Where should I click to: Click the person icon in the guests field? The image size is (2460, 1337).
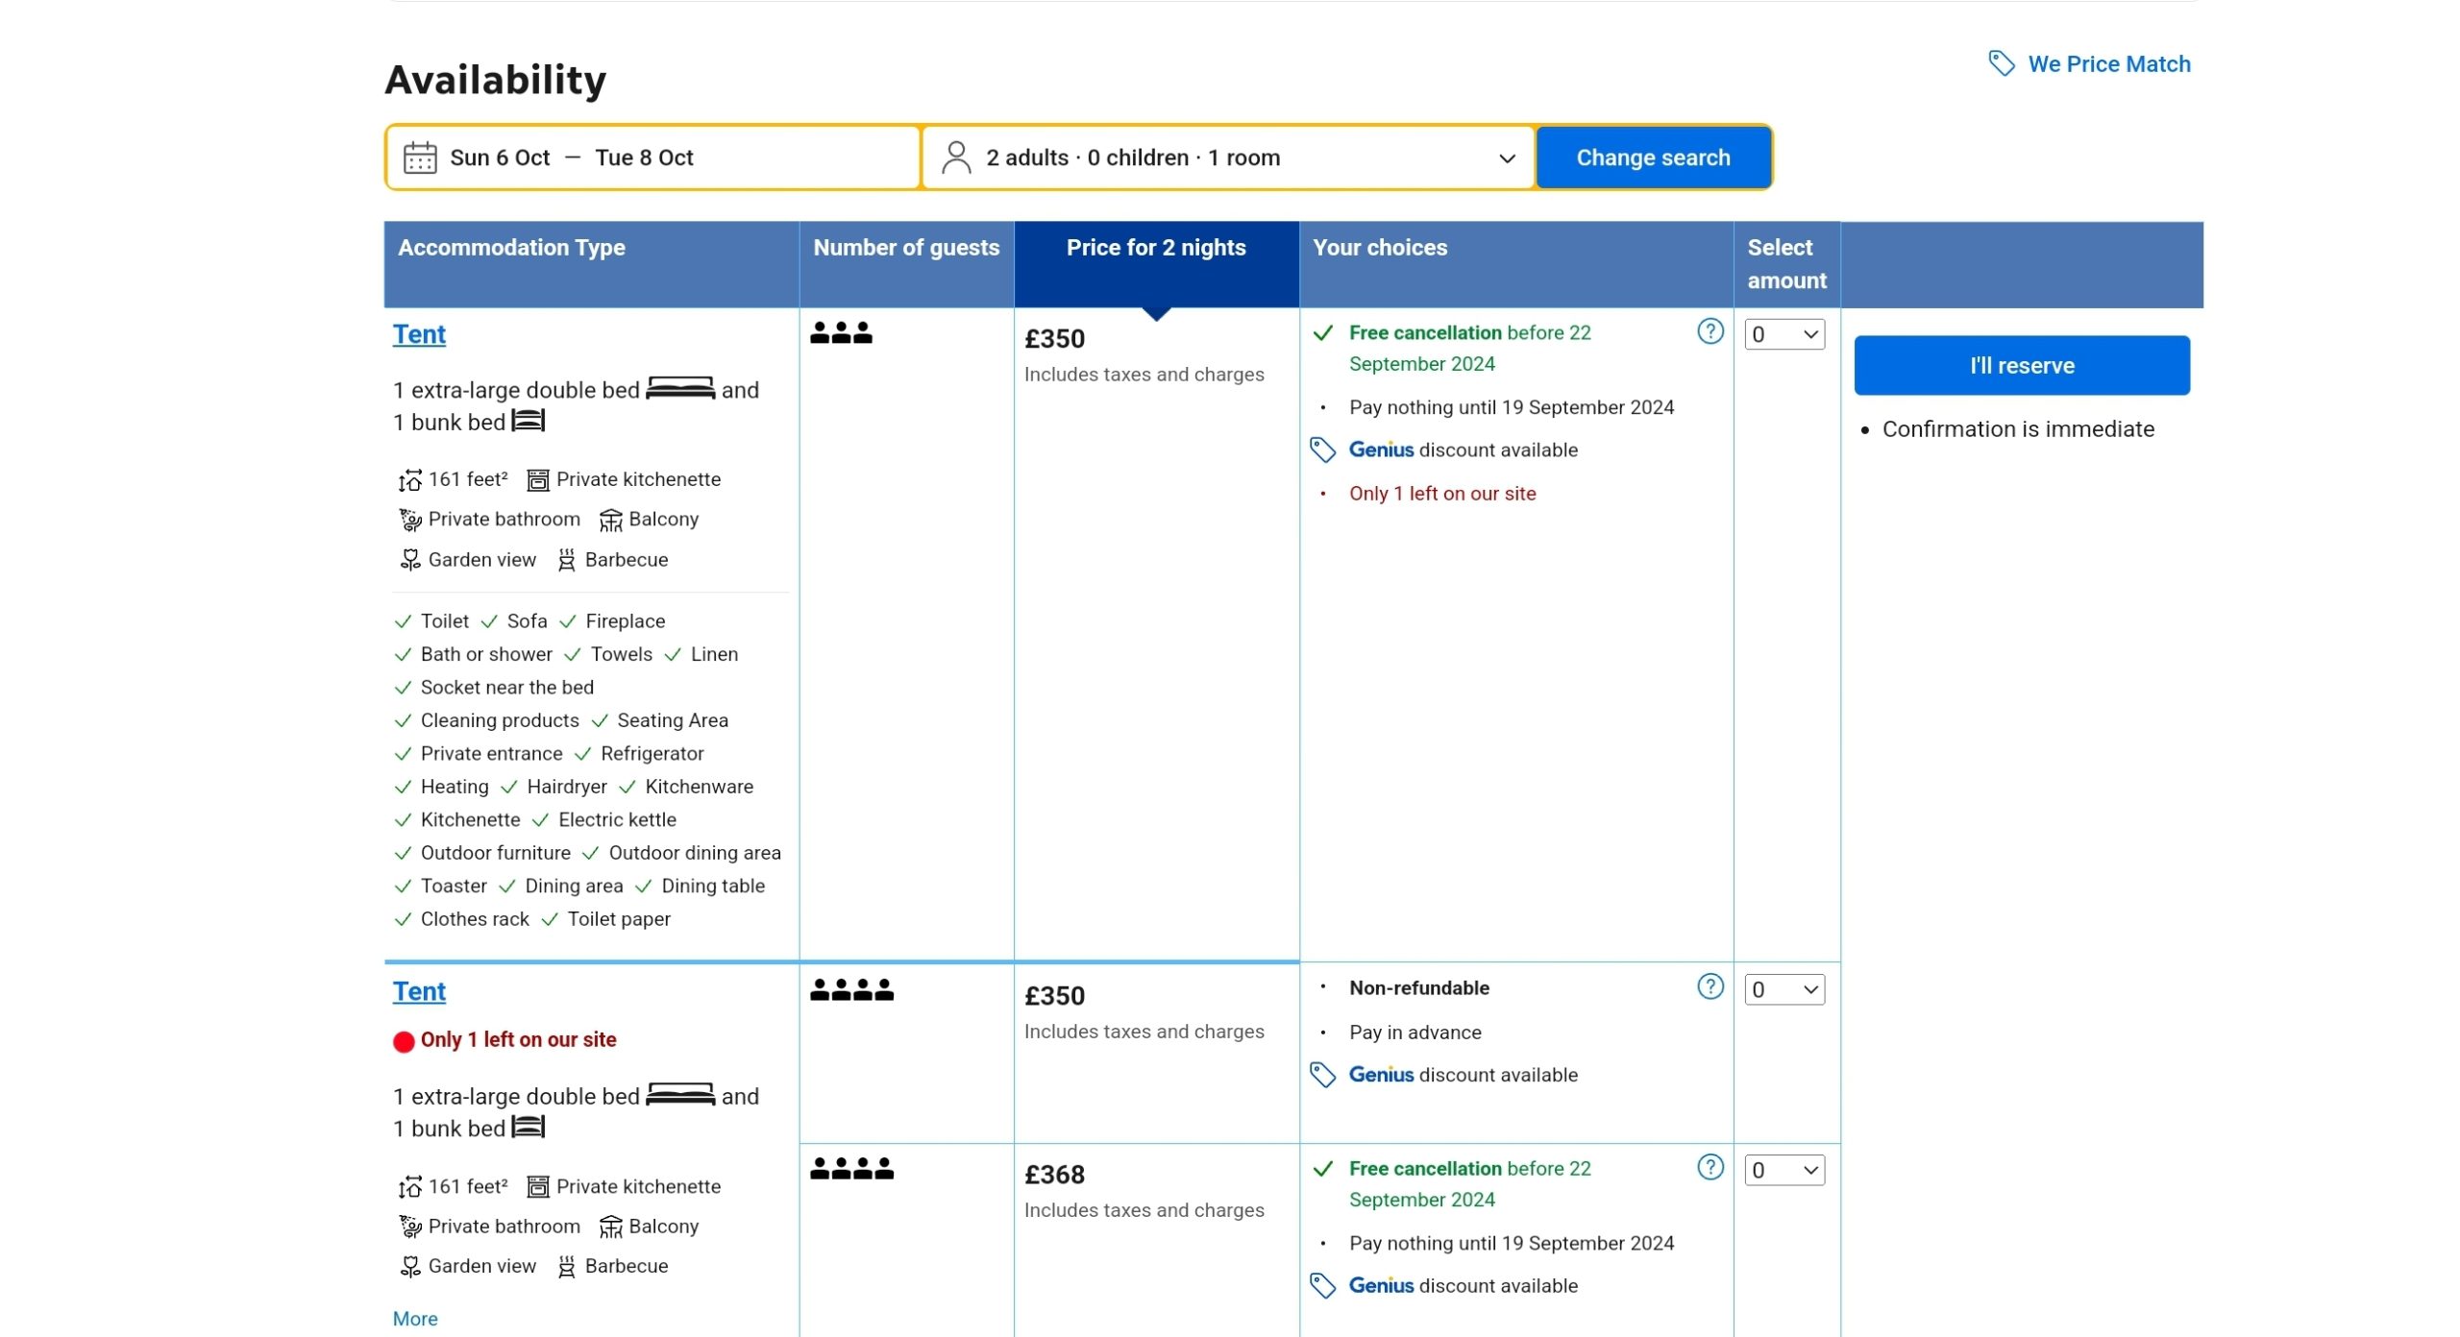956,158
